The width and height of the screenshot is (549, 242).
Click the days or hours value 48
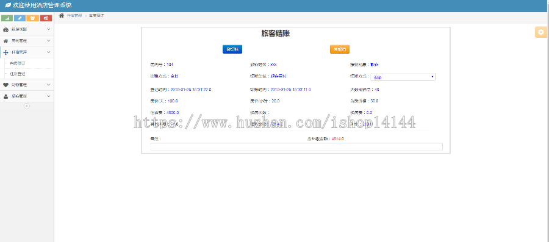click(377, 90)
